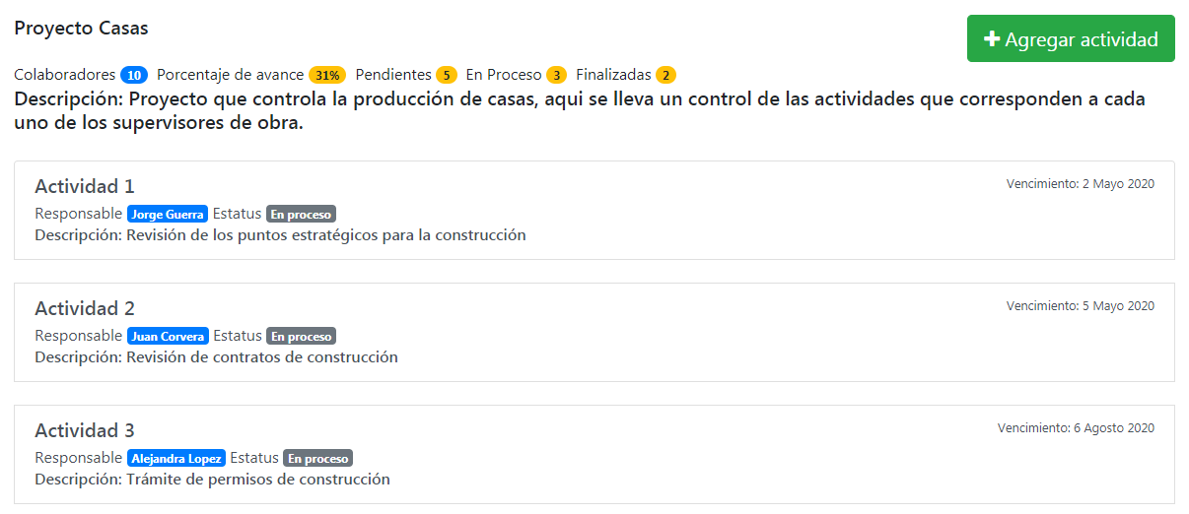Click the Colaboradores count badge 10

(134, 75)
